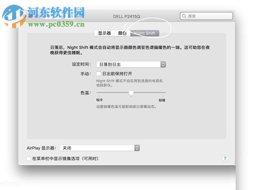Click the 较冷 slider label
The height and width of the screenshot is (190, 253).
point(100,100)
